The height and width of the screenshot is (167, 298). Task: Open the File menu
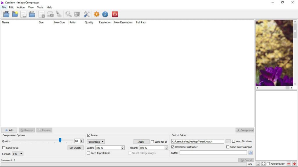3,7
